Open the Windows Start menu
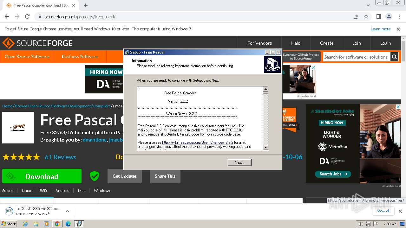Image resolution: width=406 pixels, height=228 pixels. pos(9,224)
